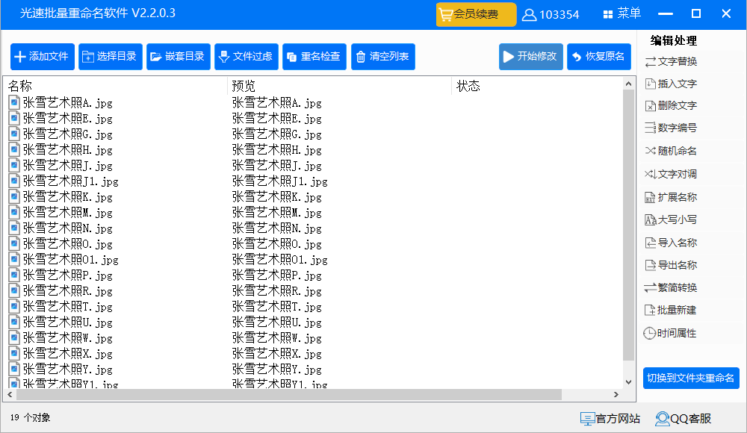Select 扩展名称 extension name tool
The image size is (747, 433).
671,197
